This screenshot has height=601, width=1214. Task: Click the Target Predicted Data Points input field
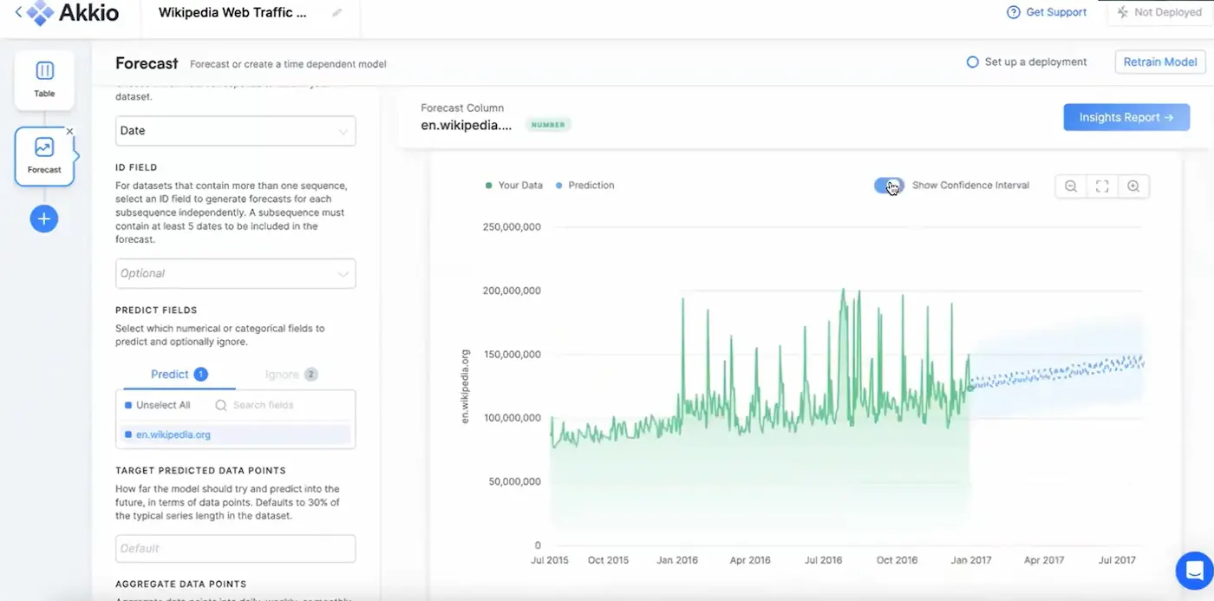pyautogui.click(x=235, y=548)
